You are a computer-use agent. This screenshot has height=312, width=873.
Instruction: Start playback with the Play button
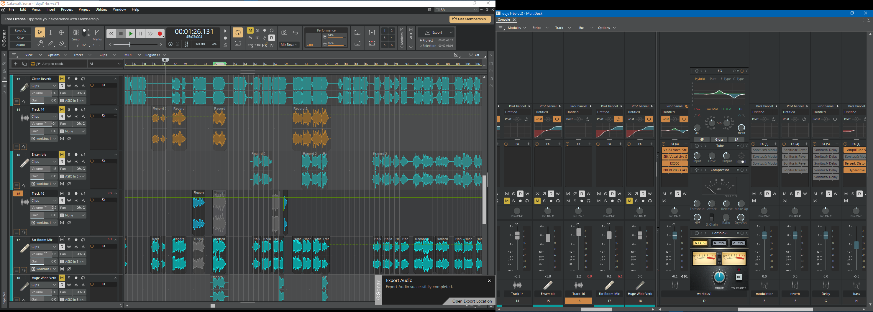point(131,34)
